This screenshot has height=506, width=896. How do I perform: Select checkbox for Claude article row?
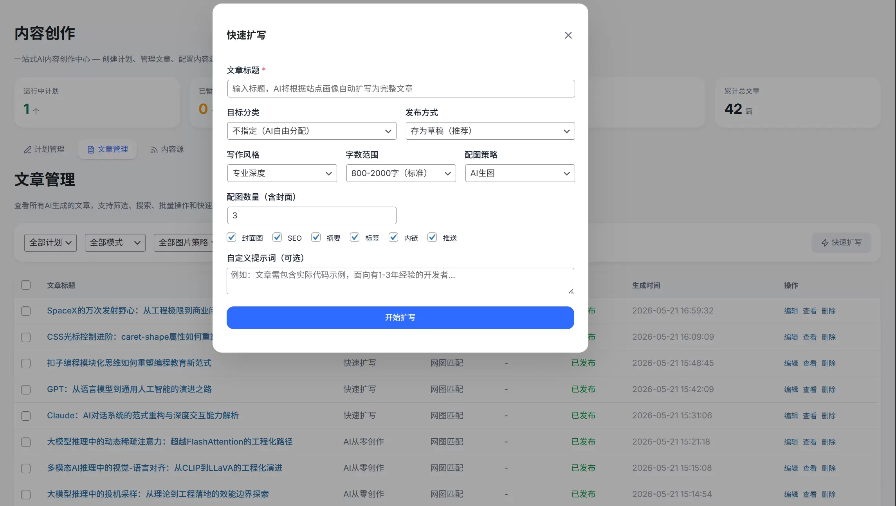(x=26, y=416)
